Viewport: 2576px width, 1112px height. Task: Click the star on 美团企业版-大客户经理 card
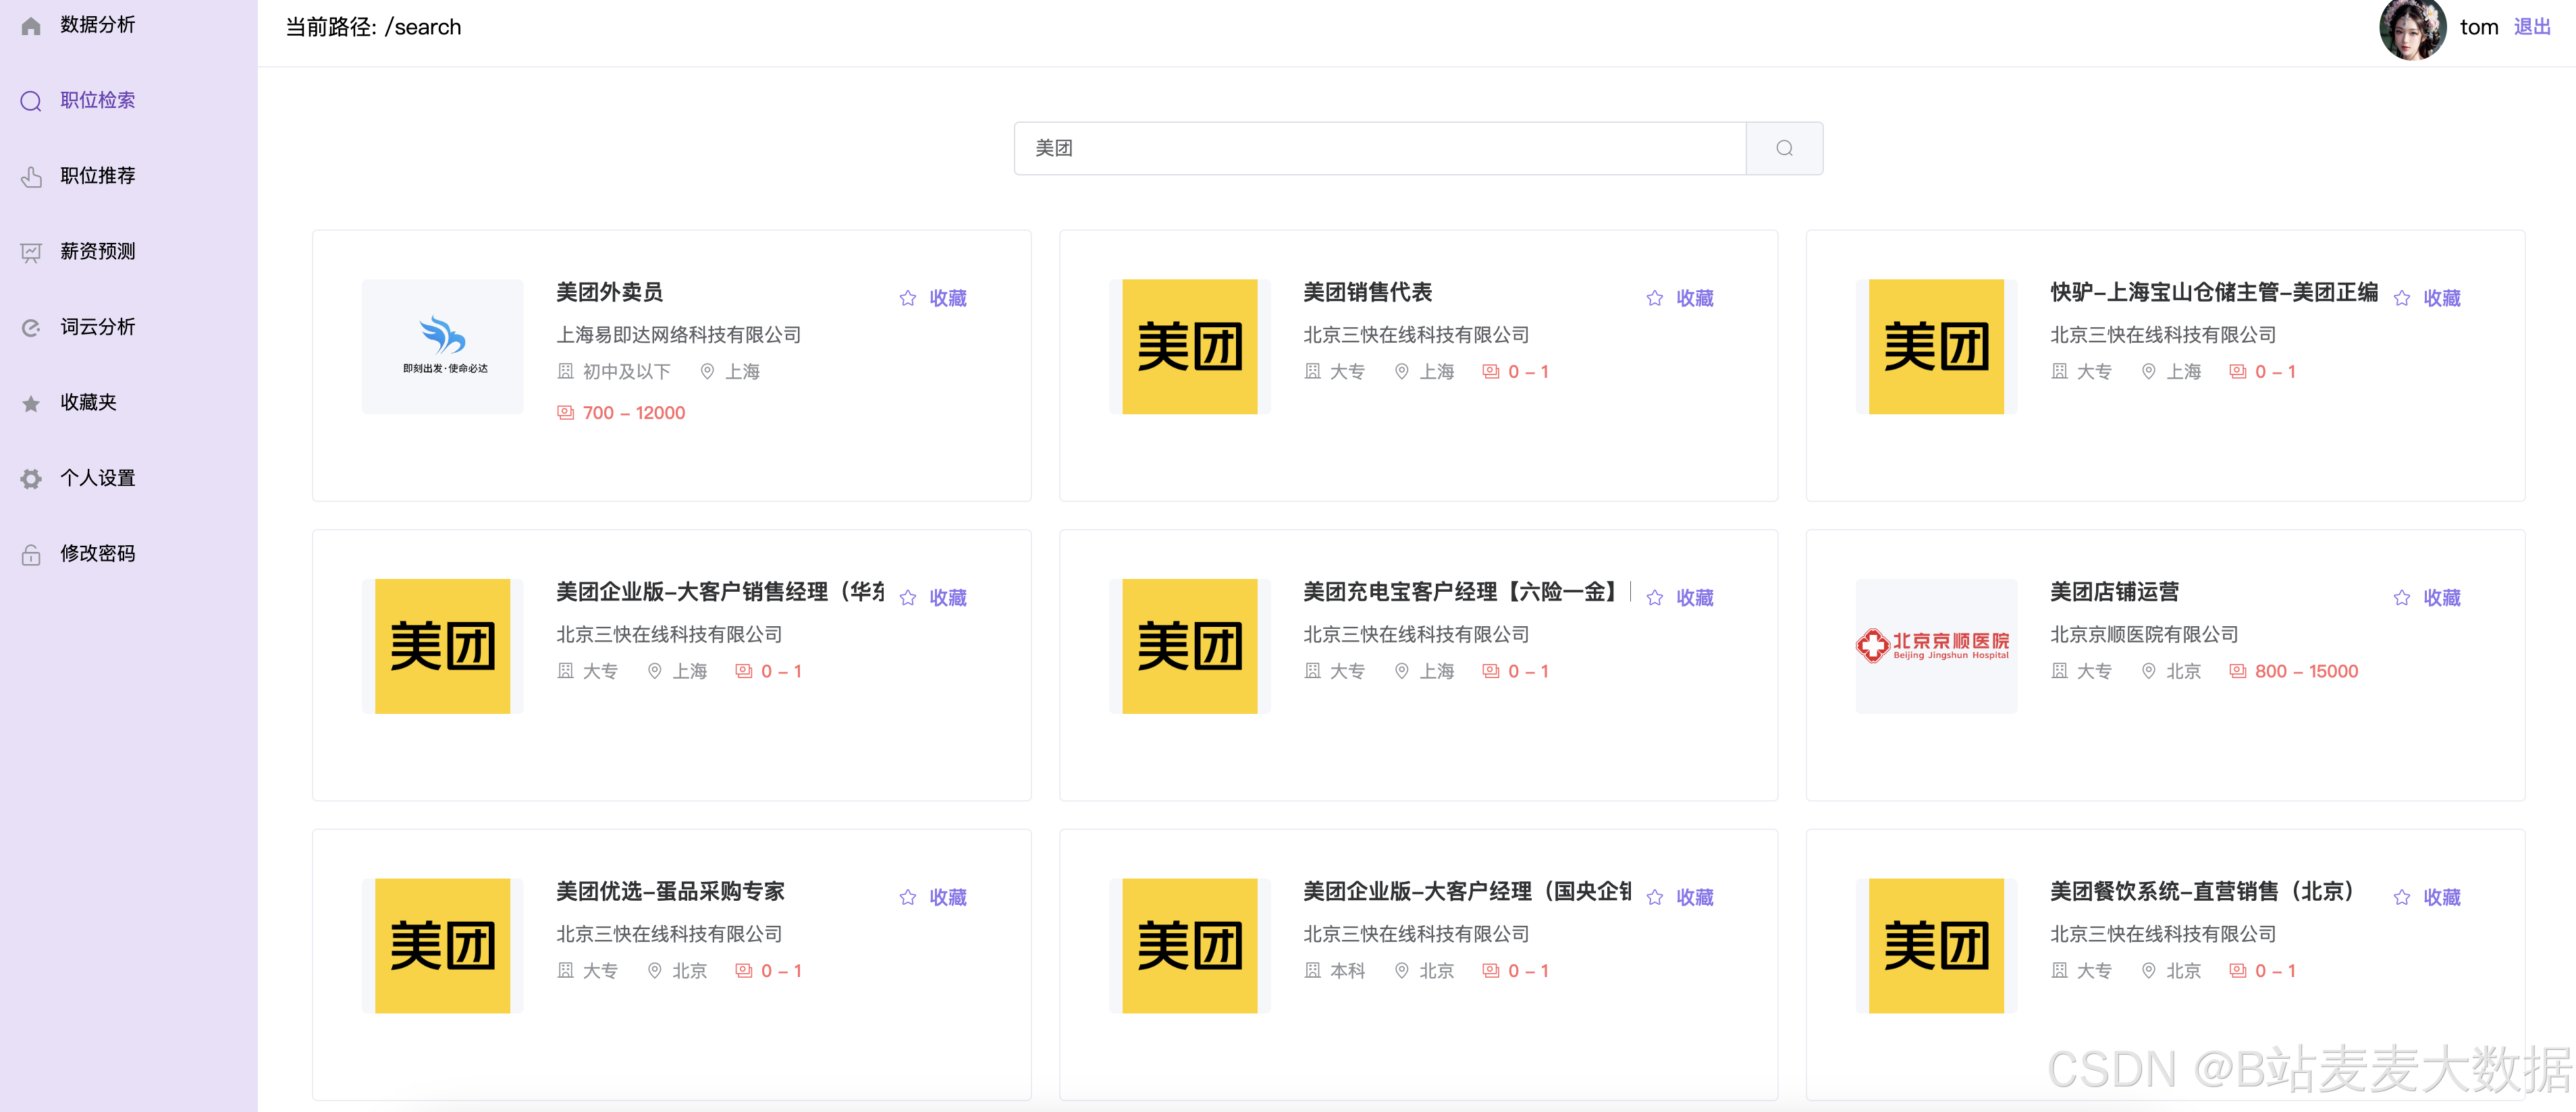[1654, 897]
